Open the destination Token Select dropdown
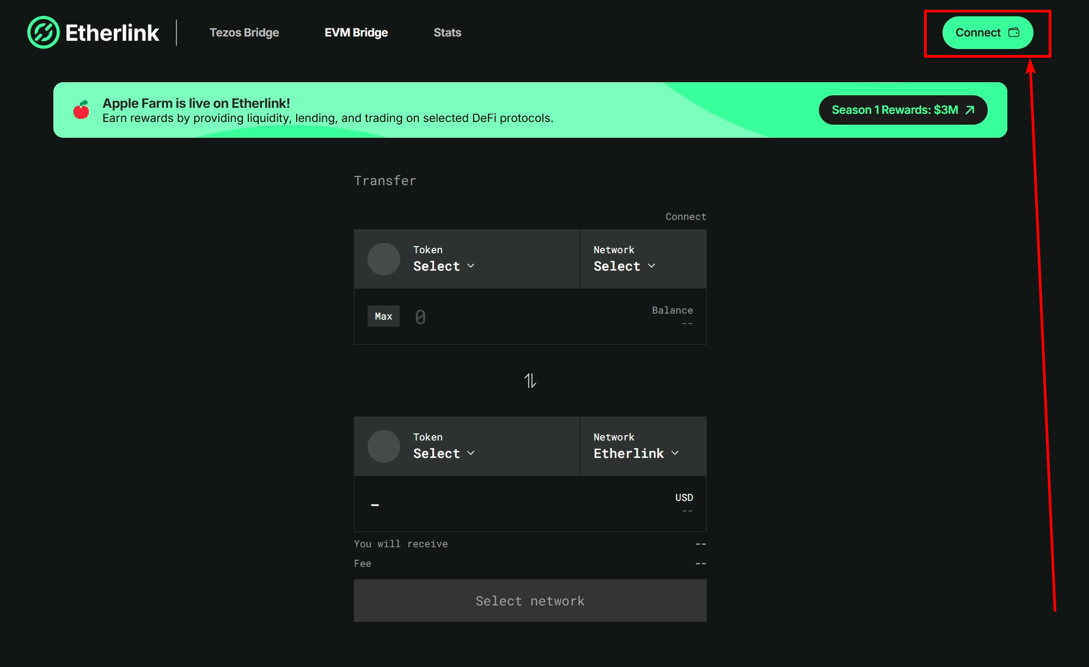Image resolution: width=1089 pixels, height=667 pixels. pyautogui.click(x=444, y=454)
